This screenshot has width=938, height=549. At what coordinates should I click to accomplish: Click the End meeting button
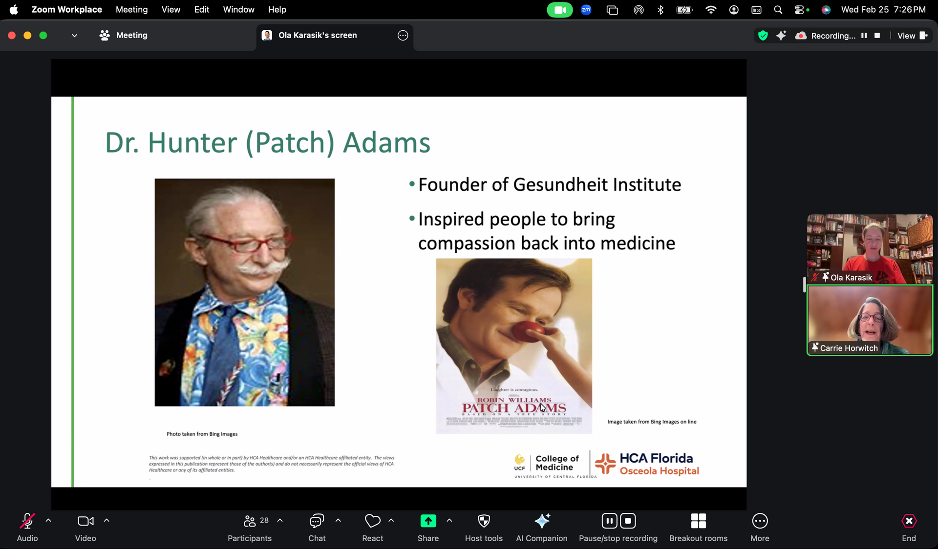[x=909, y=521]
